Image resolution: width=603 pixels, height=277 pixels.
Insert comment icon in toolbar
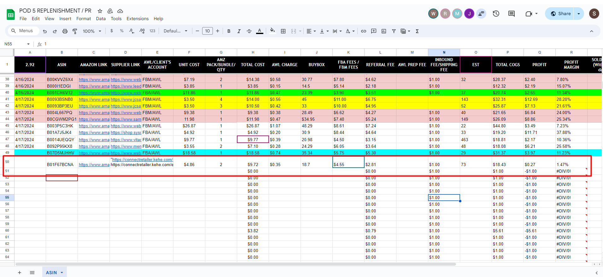374,31
